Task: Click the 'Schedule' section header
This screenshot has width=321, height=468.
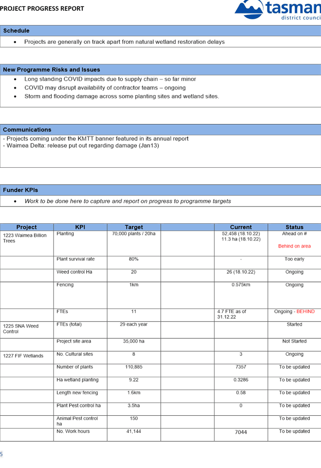Action: (160, 31)
